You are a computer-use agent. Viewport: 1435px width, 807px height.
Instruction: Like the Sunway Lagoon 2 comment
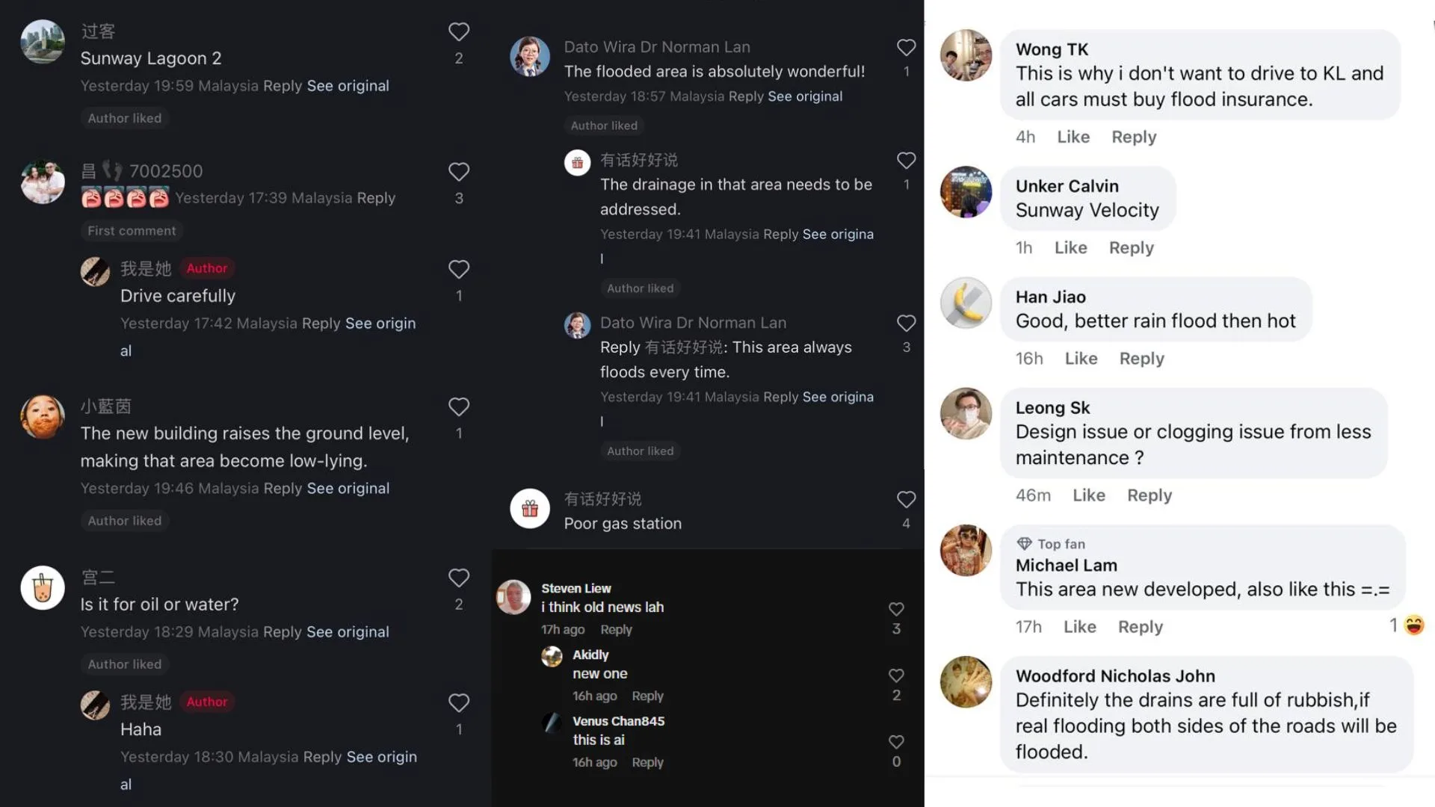pyautogui.click(x=458, y=32)
